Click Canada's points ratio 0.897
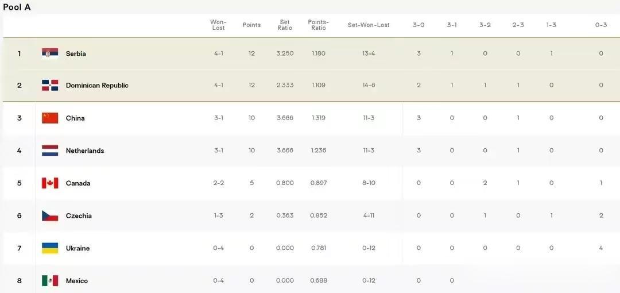Screen dimensions: 620x293 click(318, 183)
